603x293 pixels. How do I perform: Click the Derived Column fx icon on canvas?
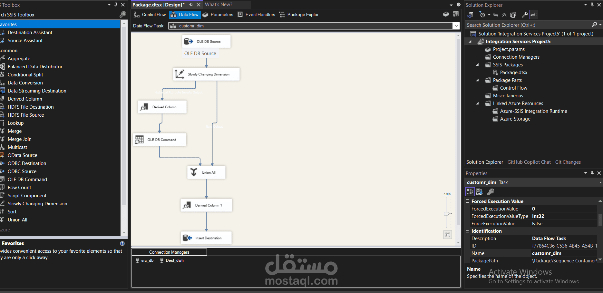click(144, 107)
